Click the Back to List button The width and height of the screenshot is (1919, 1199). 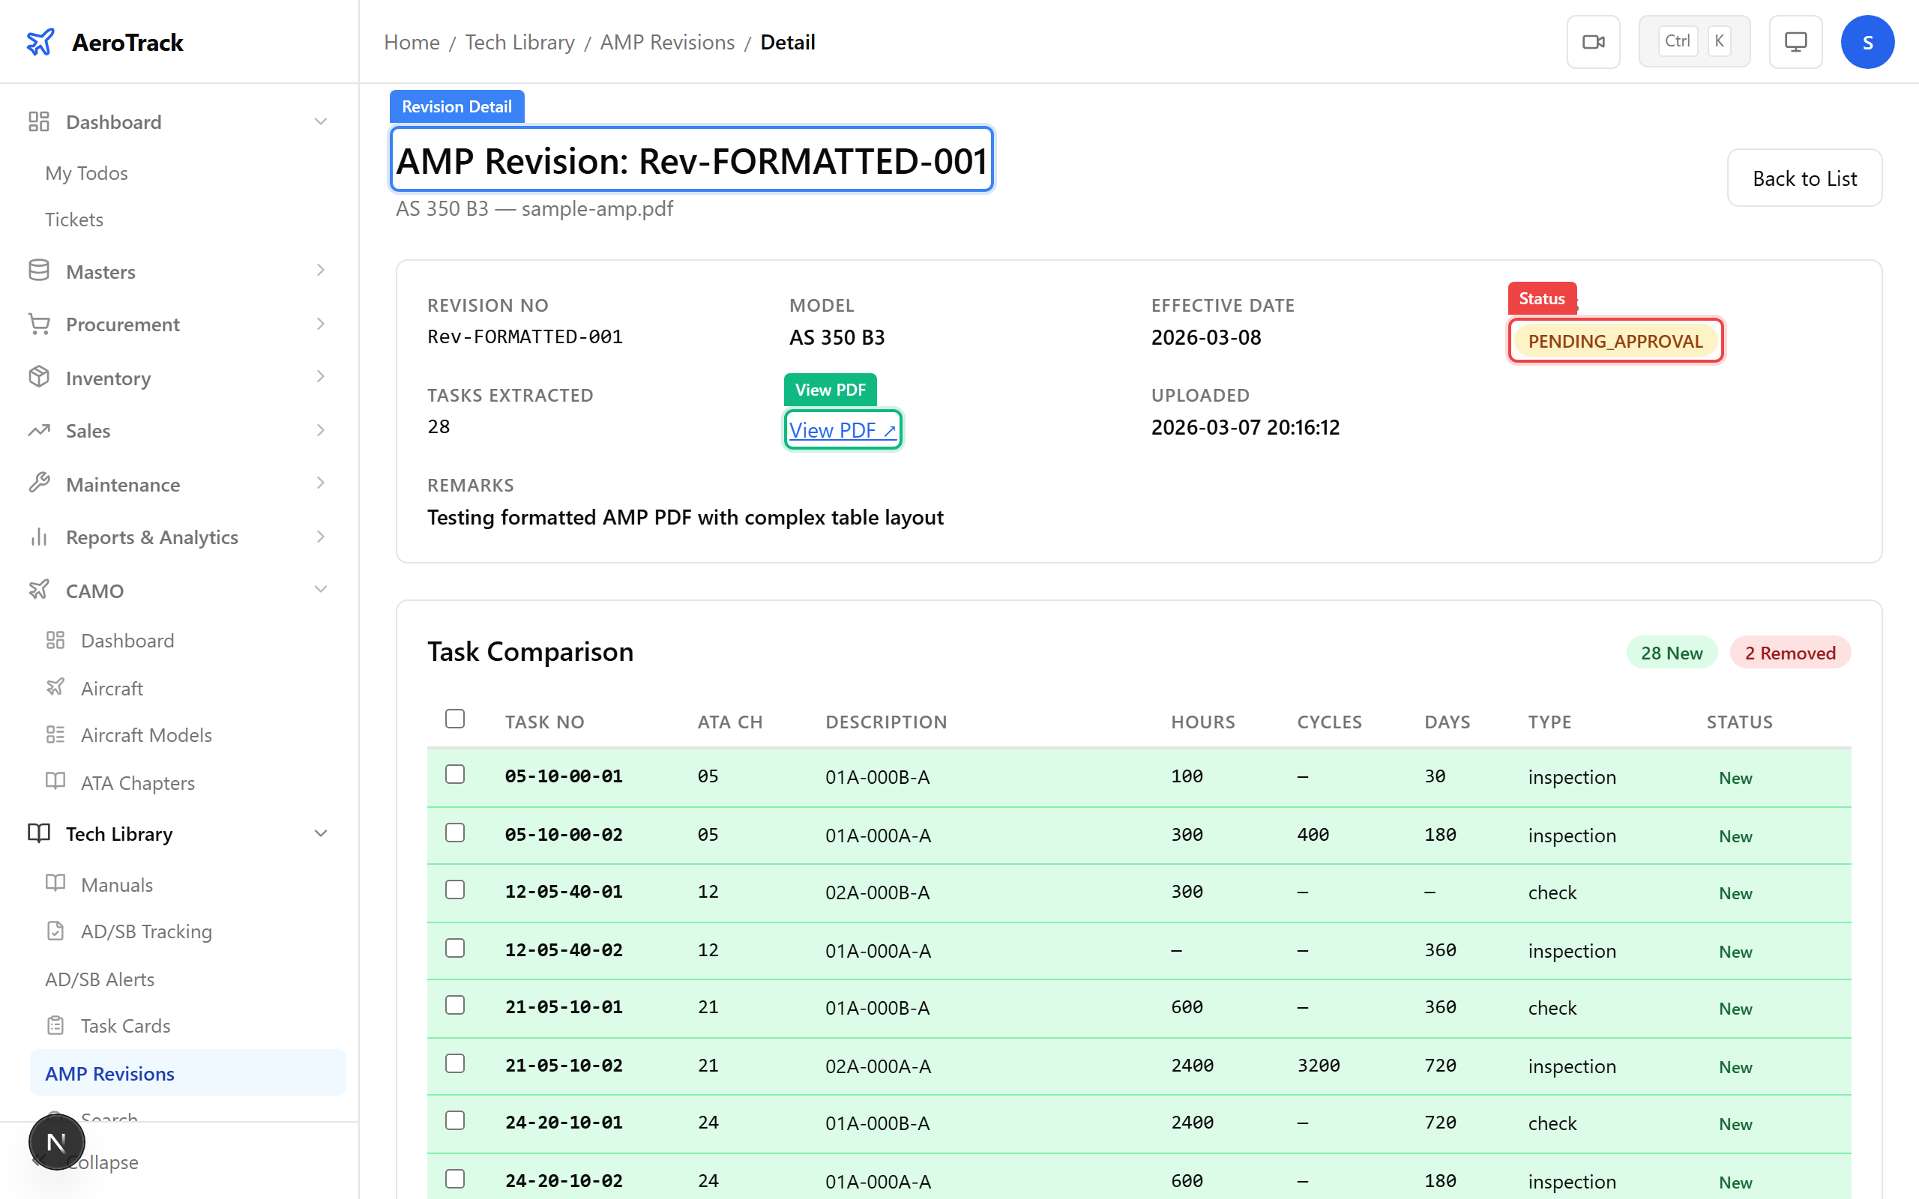1804,178
